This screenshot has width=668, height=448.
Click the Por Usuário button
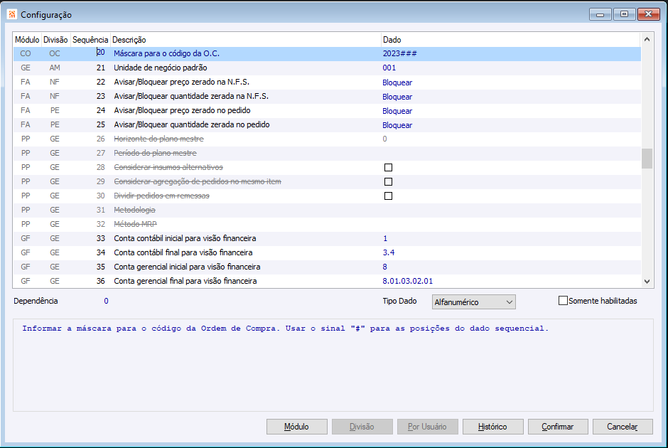pyautogui.click(x=427, y=427)
